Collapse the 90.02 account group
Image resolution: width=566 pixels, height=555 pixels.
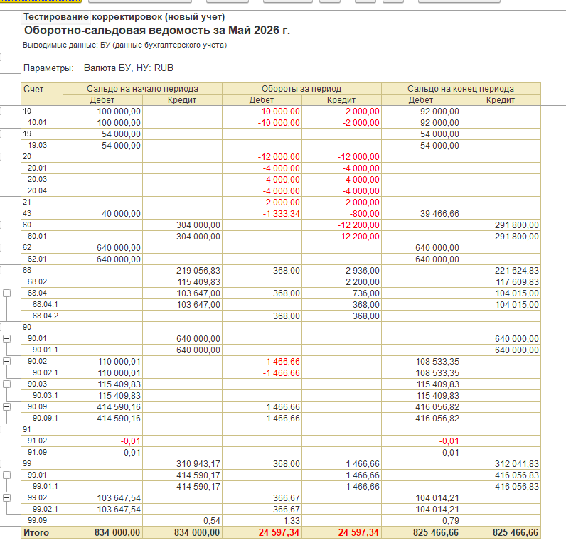6,361
